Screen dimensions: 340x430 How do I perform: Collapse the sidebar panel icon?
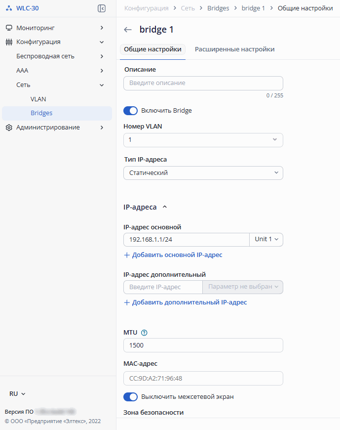(102, 8)
